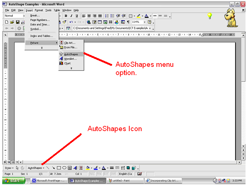
Task: Select the Rectangle drawing tool
Action: coord(59,168)
